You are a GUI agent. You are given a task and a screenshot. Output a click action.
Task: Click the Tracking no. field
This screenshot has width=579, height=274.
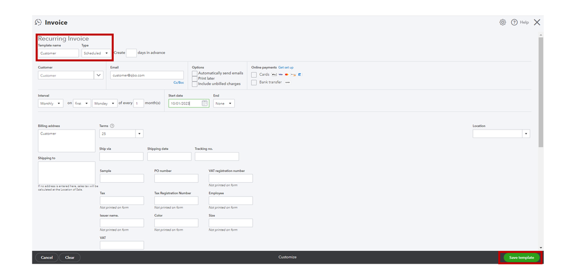pos(217,157)
